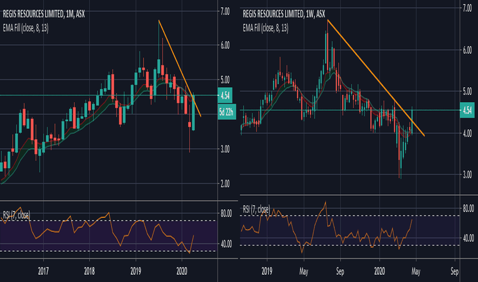Click the 2020 date label on the monthly time axis
478x282 pixels.
point(182,271)
